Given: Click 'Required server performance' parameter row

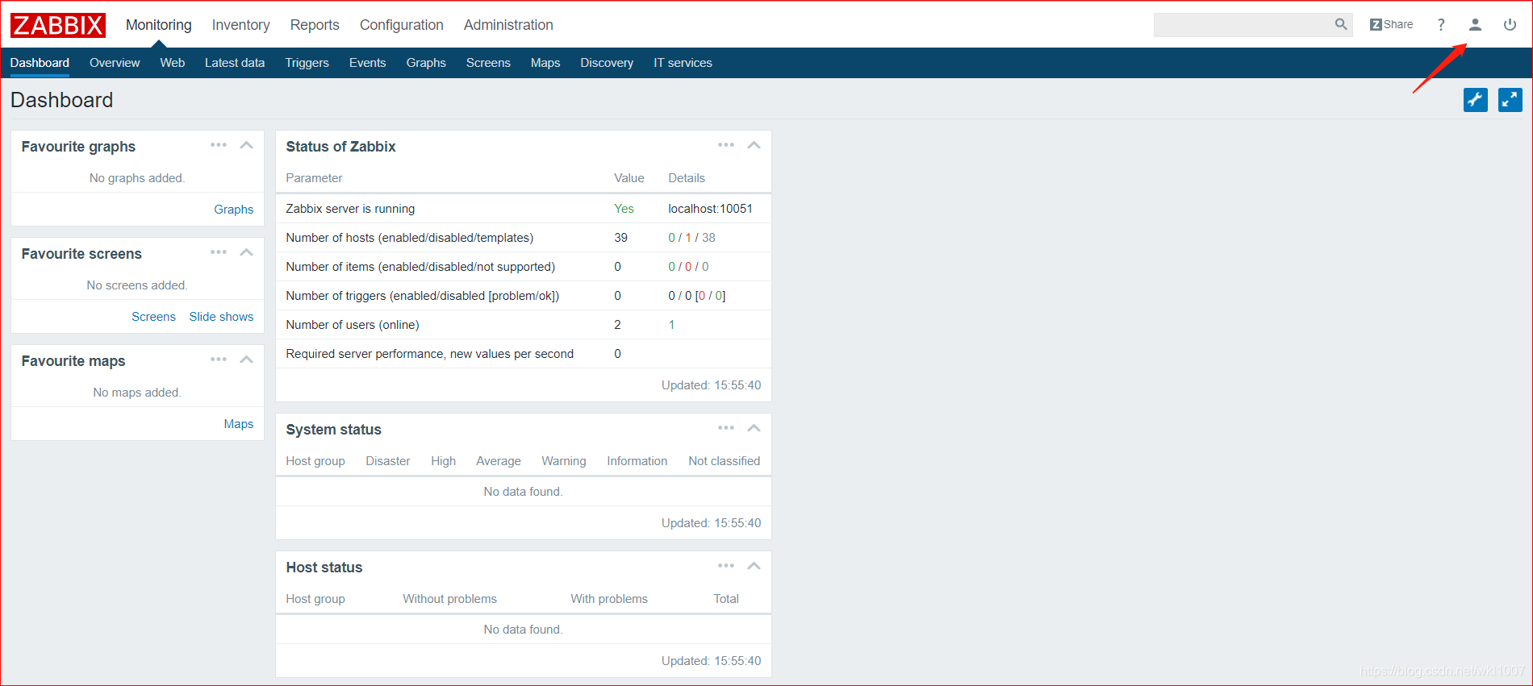Looking at the screenshot, I should pyautogui.click(x=523, y=354).
